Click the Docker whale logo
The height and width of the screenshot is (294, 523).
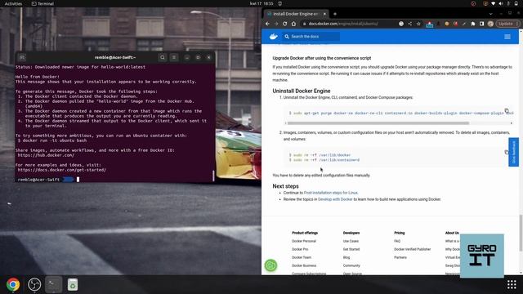point(274,36)
